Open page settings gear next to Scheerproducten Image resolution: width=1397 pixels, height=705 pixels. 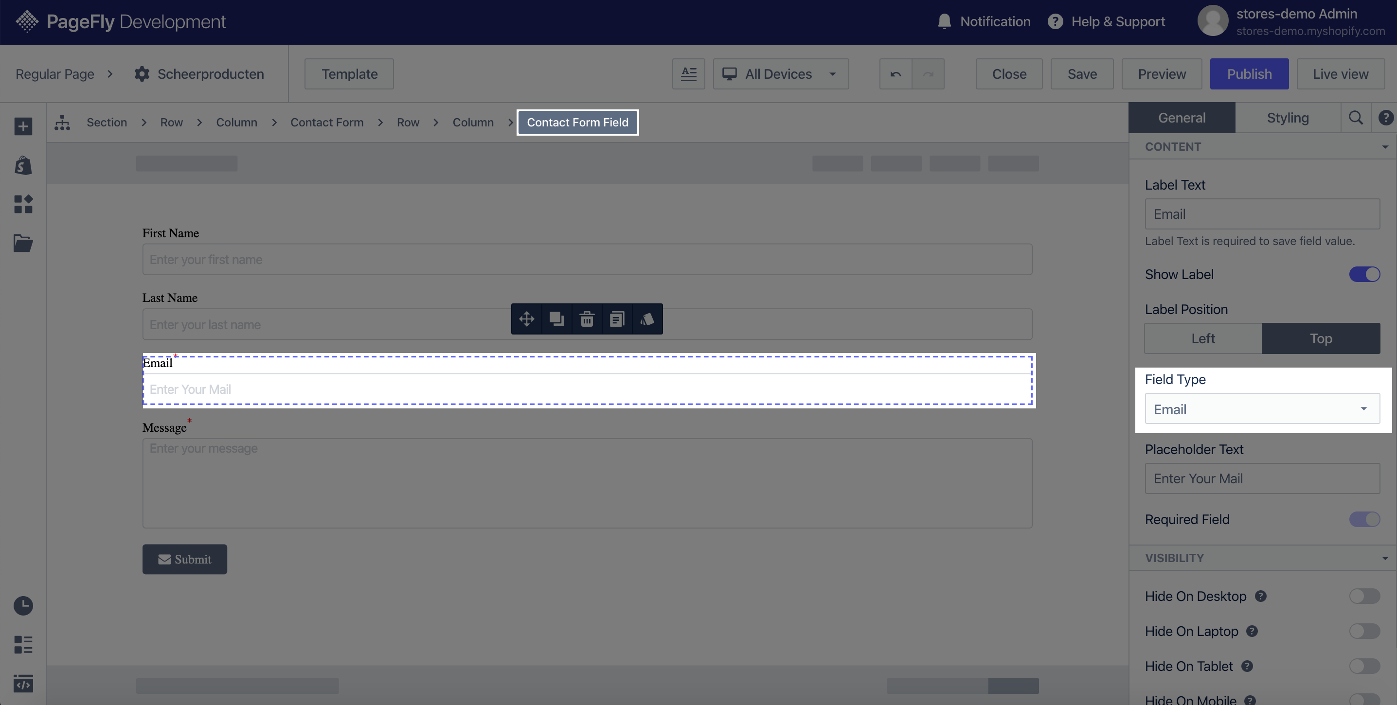tap(142, 74)
